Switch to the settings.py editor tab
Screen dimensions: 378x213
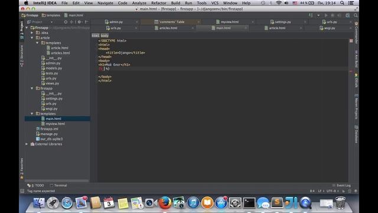[283, 22]
